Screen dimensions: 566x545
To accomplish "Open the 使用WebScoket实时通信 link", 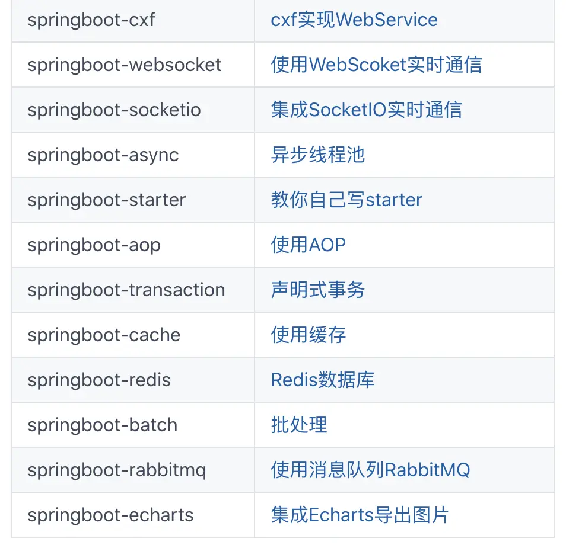I will tap(377, 65).
